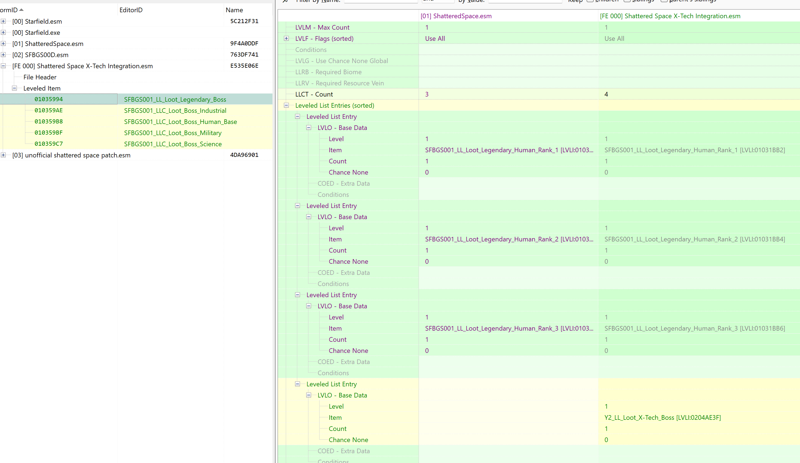Click the CRC value E535E06E
Viewport: 800px width, 463px height.
click(x=244, y=66)
